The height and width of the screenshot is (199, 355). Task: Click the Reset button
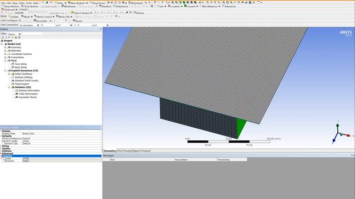pos(78,20)
